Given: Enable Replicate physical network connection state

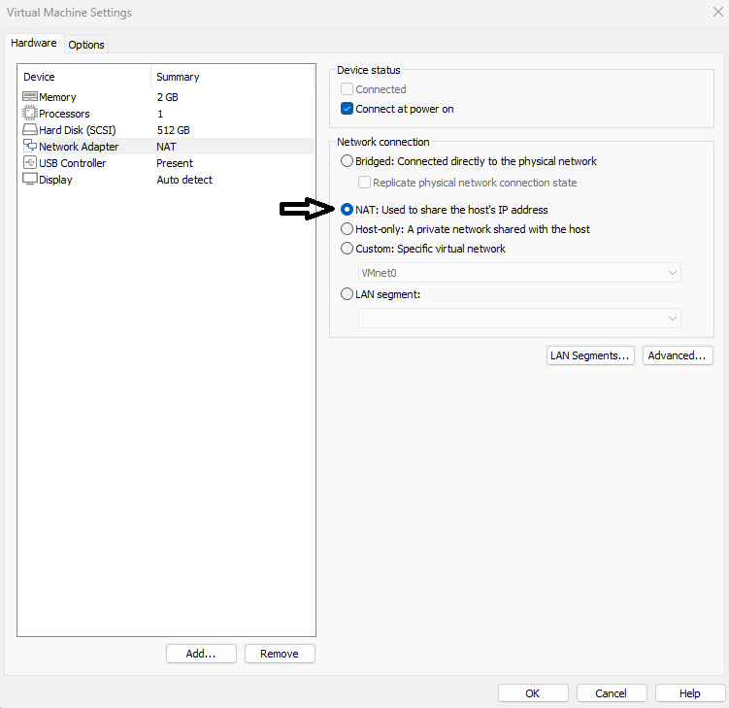Looking at the screenshot, I should point(365,183).
